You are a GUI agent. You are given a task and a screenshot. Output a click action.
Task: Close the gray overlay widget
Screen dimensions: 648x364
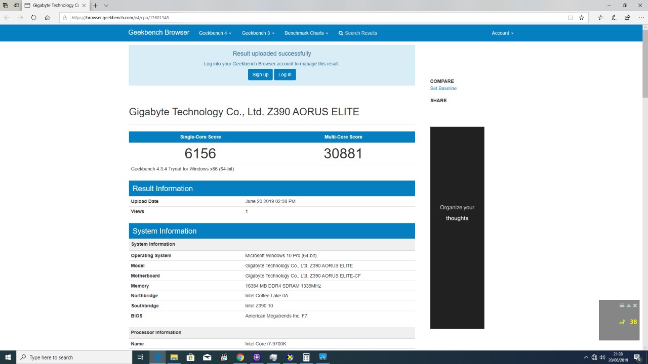click(635, 305)
